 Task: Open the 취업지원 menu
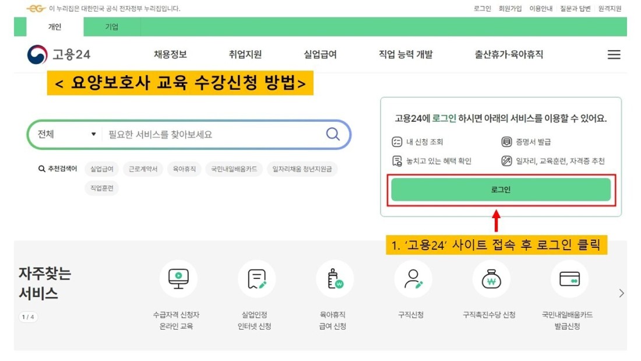tap(245, 54)
